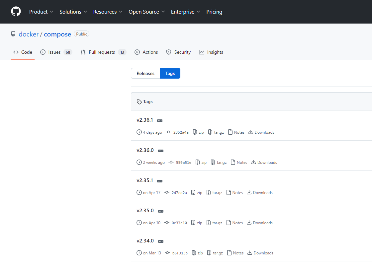Expand the Open Source menu
This screenshot has height=267, width=372.
pos(146,12)
